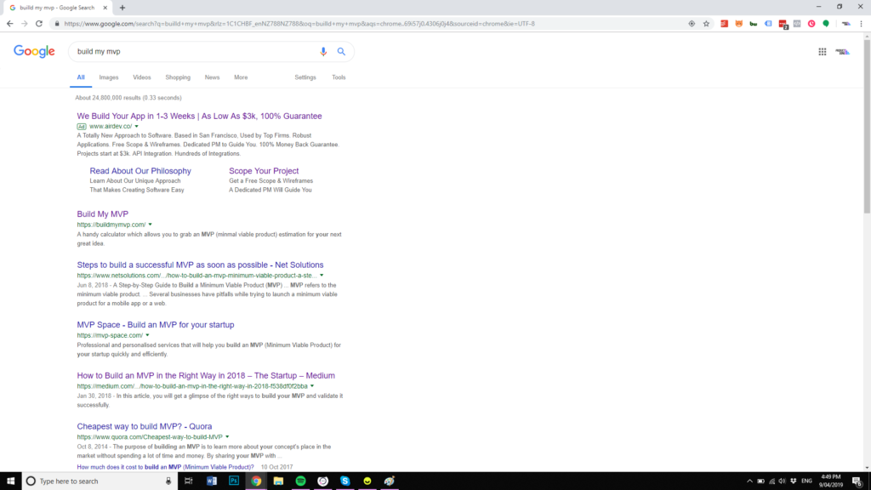Screen dimensions: 871x490
Task: Click the Task View taskbar icon
Action: pyautogui.click(x=188, y=481)
